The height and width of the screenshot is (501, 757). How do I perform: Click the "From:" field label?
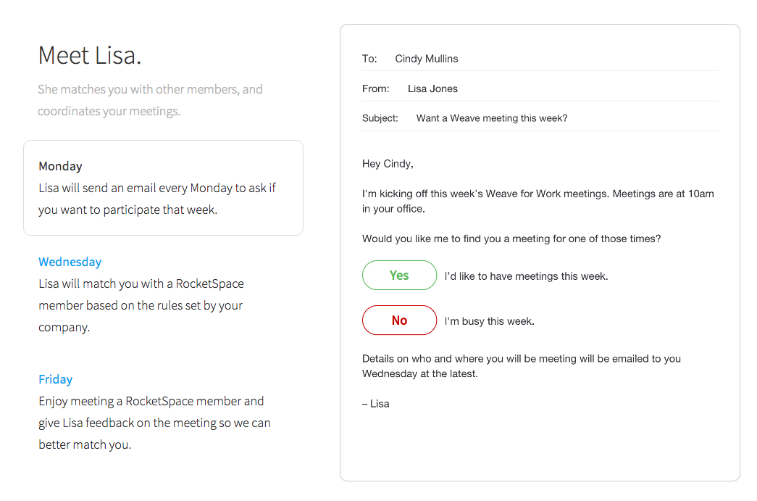tap(376, 88)
